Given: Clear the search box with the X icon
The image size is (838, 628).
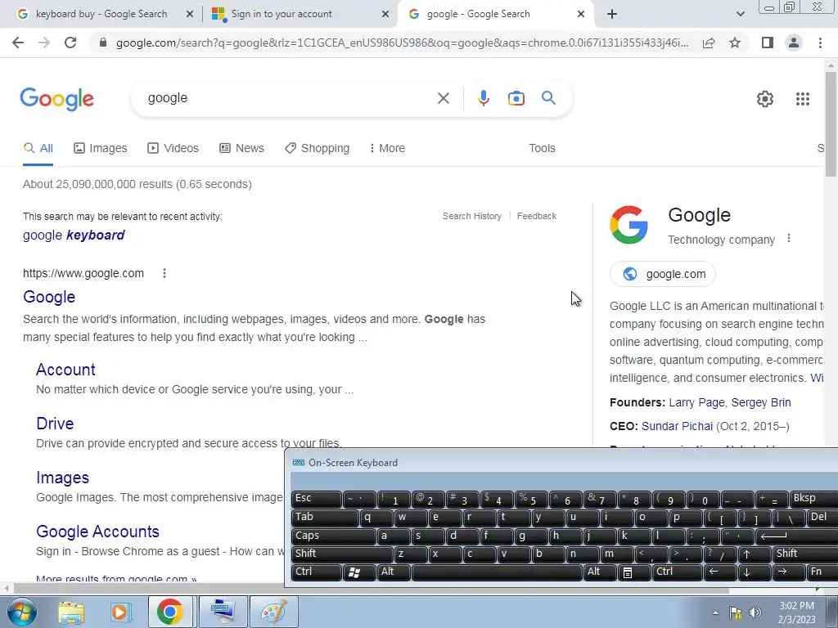Looking at the screenshot, I should pyautogui.click(x=443, y=98).
